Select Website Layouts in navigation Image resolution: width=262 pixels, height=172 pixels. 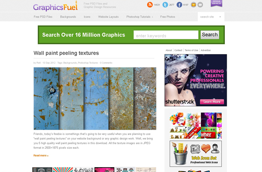(x=108, y=17)
